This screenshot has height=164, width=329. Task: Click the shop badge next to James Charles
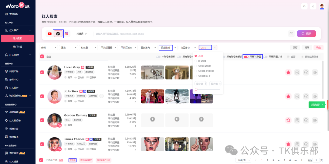click(91, 139)
